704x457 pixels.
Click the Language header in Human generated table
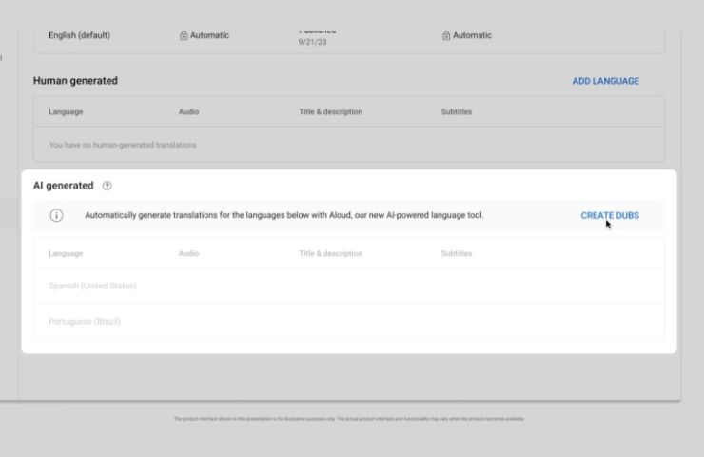click(66, 112)
